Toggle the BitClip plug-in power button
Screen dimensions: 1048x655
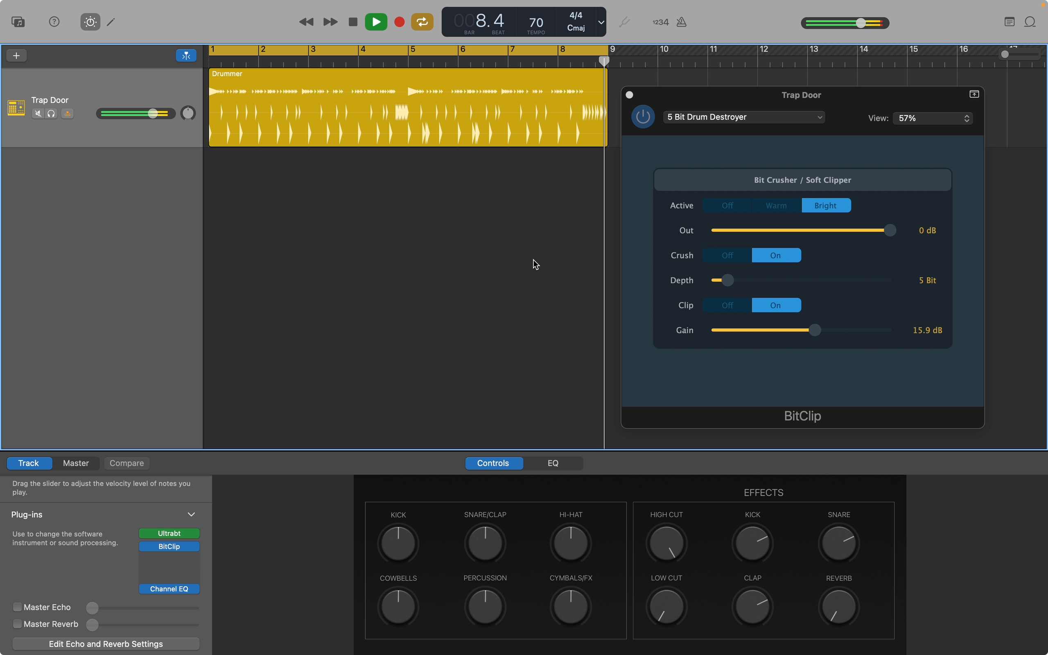pyautogui.click(x=643, y=117)
